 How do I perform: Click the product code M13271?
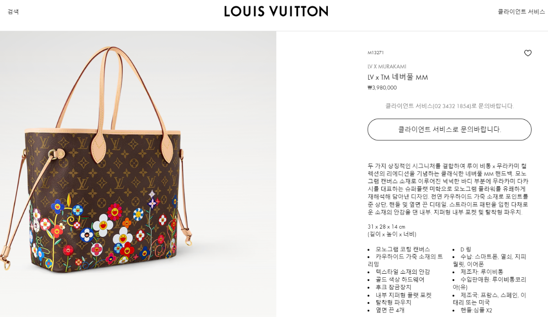point(376,53)
